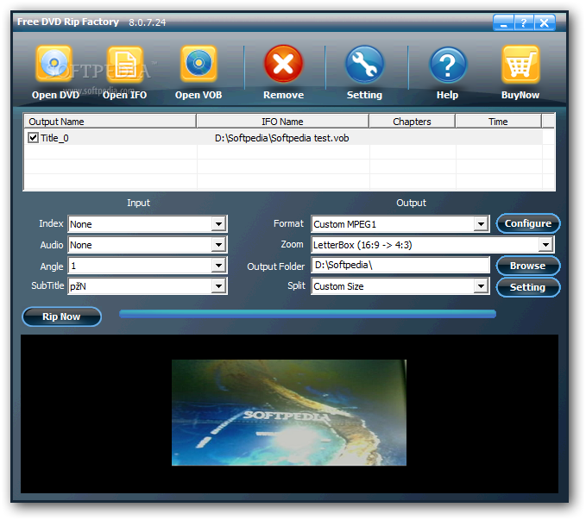Image resolution: width=586 pixels, height=520 pixels.
Task: Click the Open IFO document icon
Action: pyautogui.click(x=125, y=64)
